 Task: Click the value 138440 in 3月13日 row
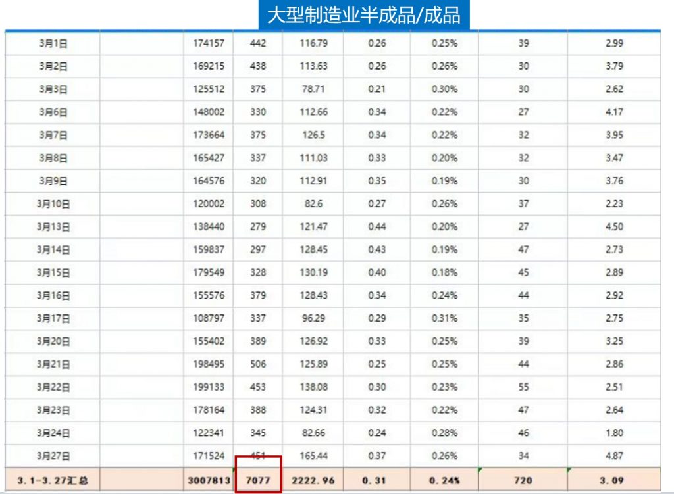[209, 226]
